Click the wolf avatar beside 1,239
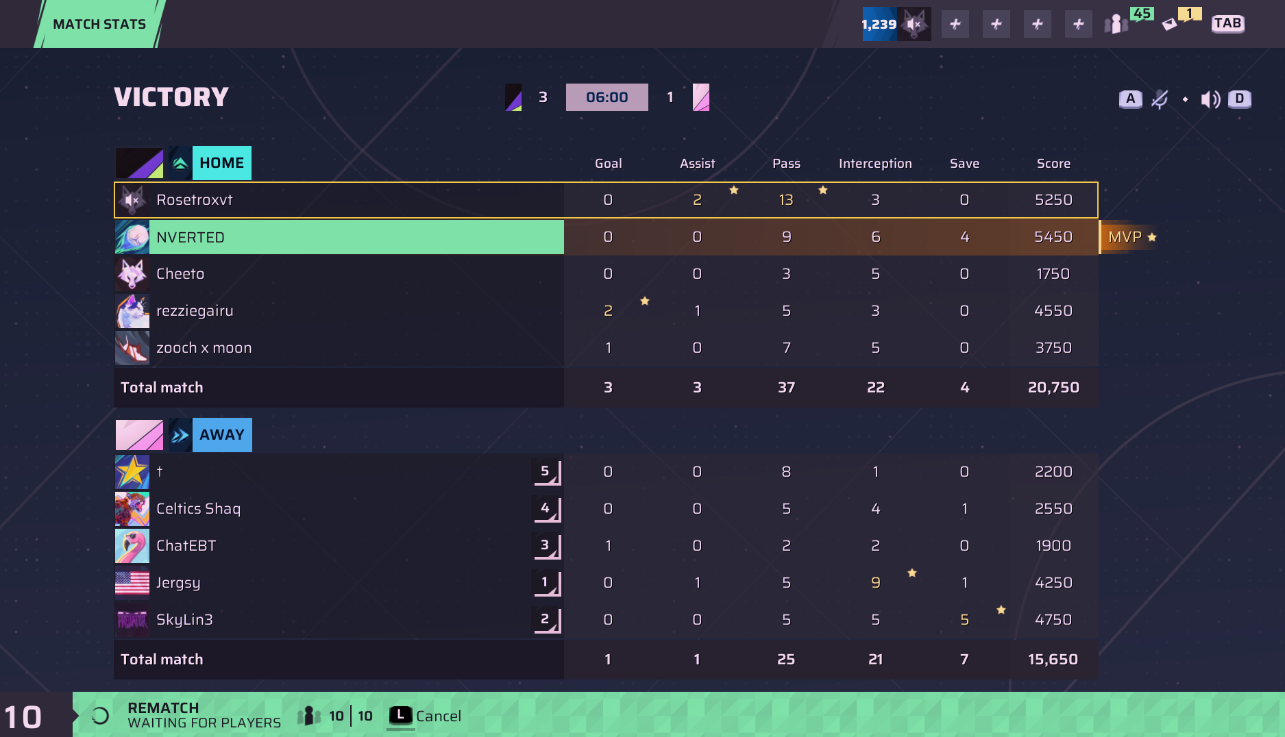 click(914, 24)
